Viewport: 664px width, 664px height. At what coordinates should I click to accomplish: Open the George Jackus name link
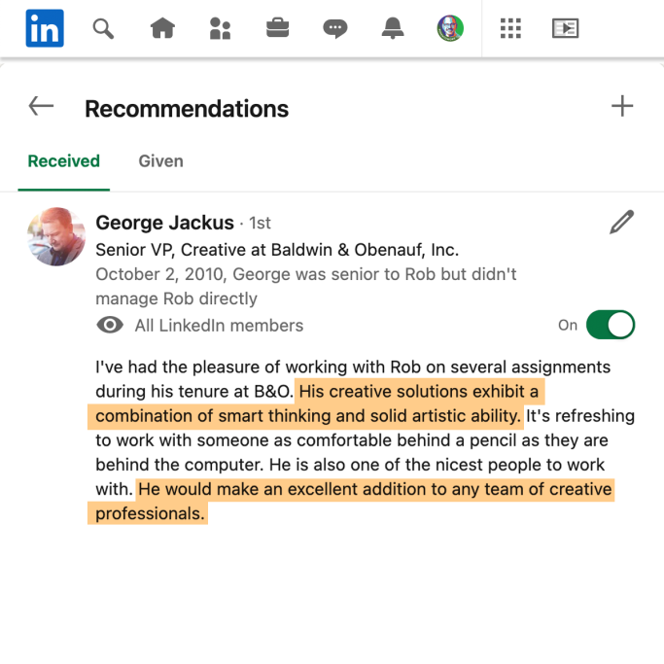tap(164, 223)
